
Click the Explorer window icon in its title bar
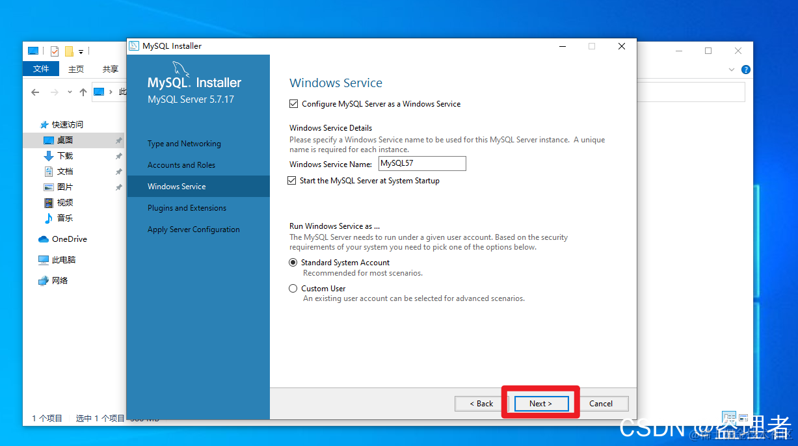[33, 51]
